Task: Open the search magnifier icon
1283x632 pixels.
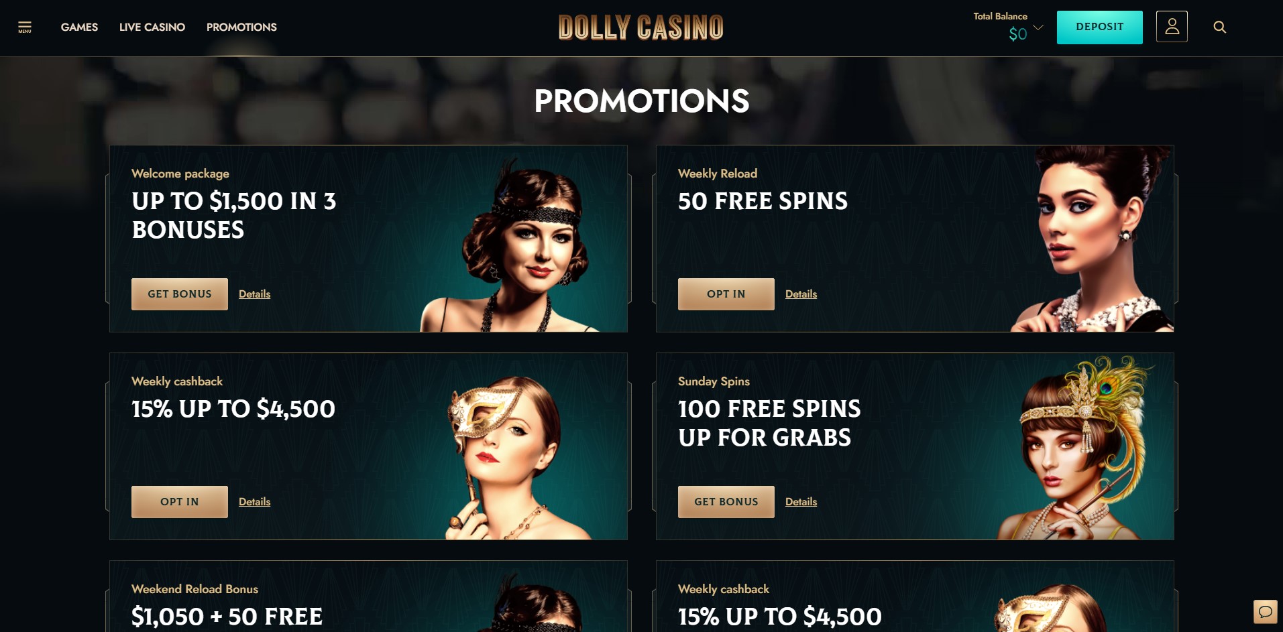Action: click(1220, 27)
